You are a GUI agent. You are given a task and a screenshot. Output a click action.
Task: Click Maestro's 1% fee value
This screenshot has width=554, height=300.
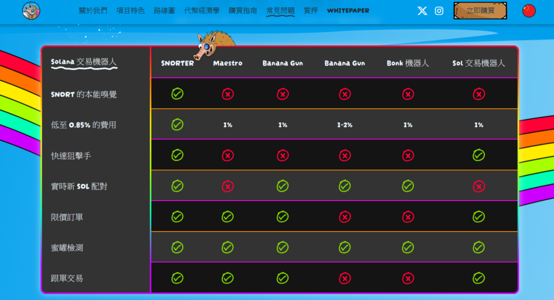[228, 125]
